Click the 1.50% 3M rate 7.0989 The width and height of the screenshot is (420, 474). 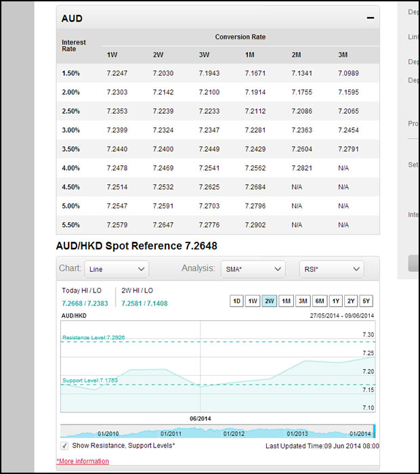tap(348, 73)
